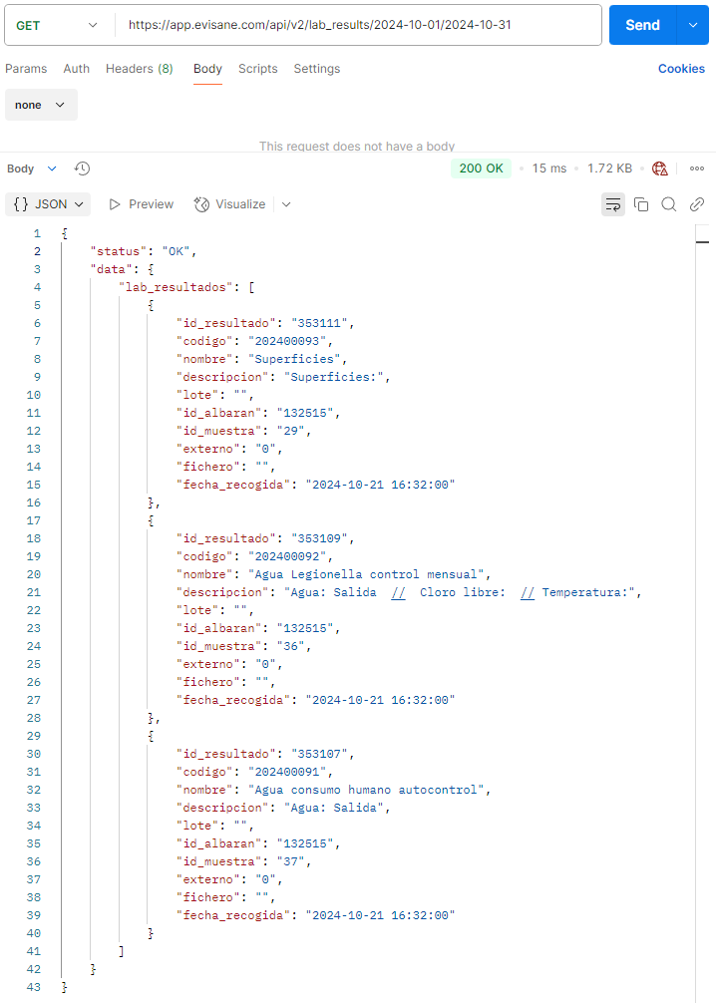Click the red network globe icon
Image resolution: width=716 pixels, height=1003 pixels.
point(660,168)
